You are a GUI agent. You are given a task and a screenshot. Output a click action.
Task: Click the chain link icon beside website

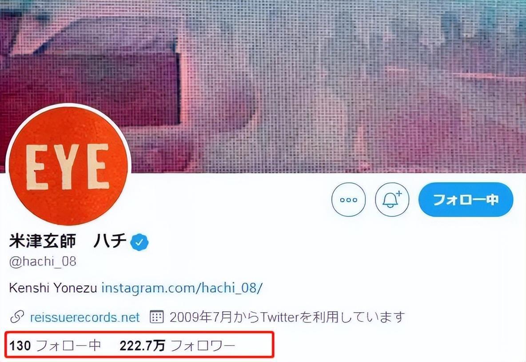tap(17, 317)
